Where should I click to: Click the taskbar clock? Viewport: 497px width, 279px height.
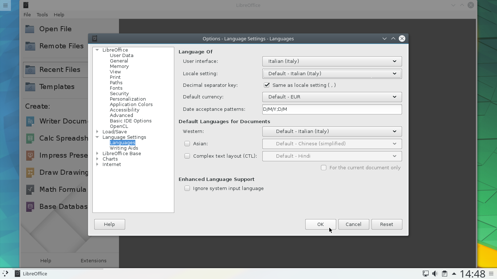click(x=473, y=274)
